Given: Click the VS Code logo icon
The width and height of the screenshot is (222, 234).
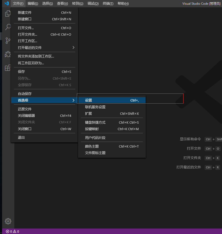Looking at the screenshot, I should point(7,3).
